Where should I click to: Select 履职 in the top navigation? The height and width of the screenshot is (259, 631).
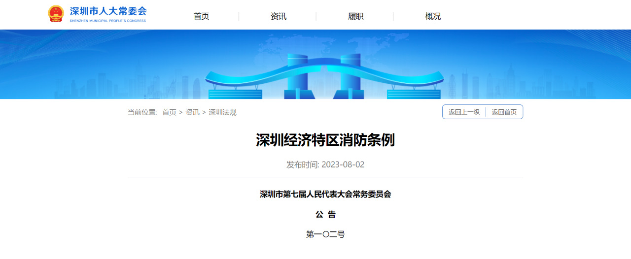click(x=356, y=16)
